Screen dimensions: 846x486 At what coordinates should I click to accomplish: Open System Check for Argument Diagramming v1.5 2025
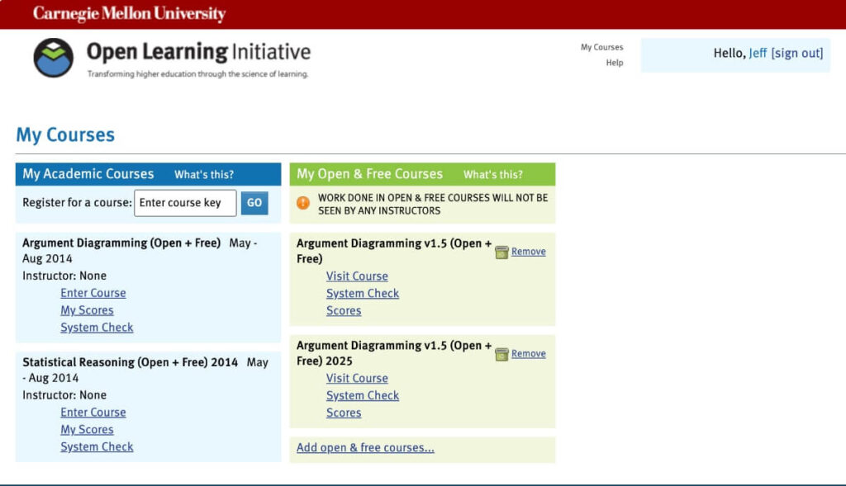pos(363,396)
